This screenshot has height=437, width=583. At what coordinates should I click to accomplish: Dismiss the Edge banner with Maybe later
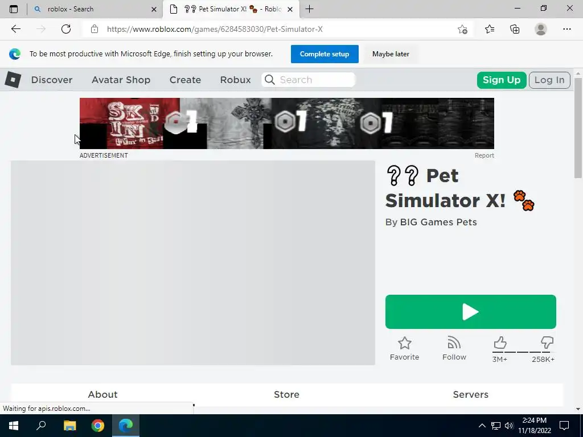click(391, 54)
